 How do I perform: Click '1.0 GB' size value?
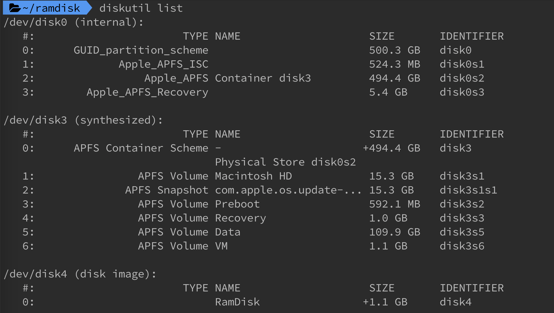tap(388, 218)
